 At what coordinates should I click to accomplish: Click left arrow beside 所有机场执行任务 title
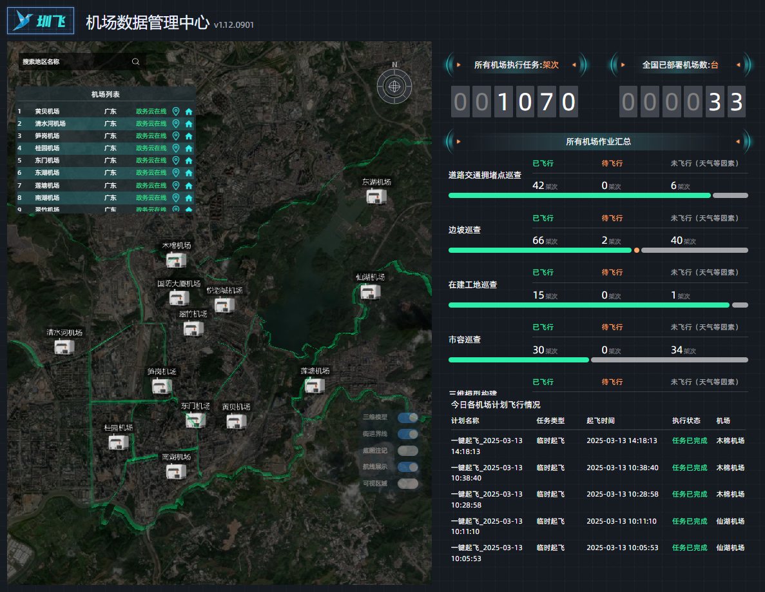458,64
